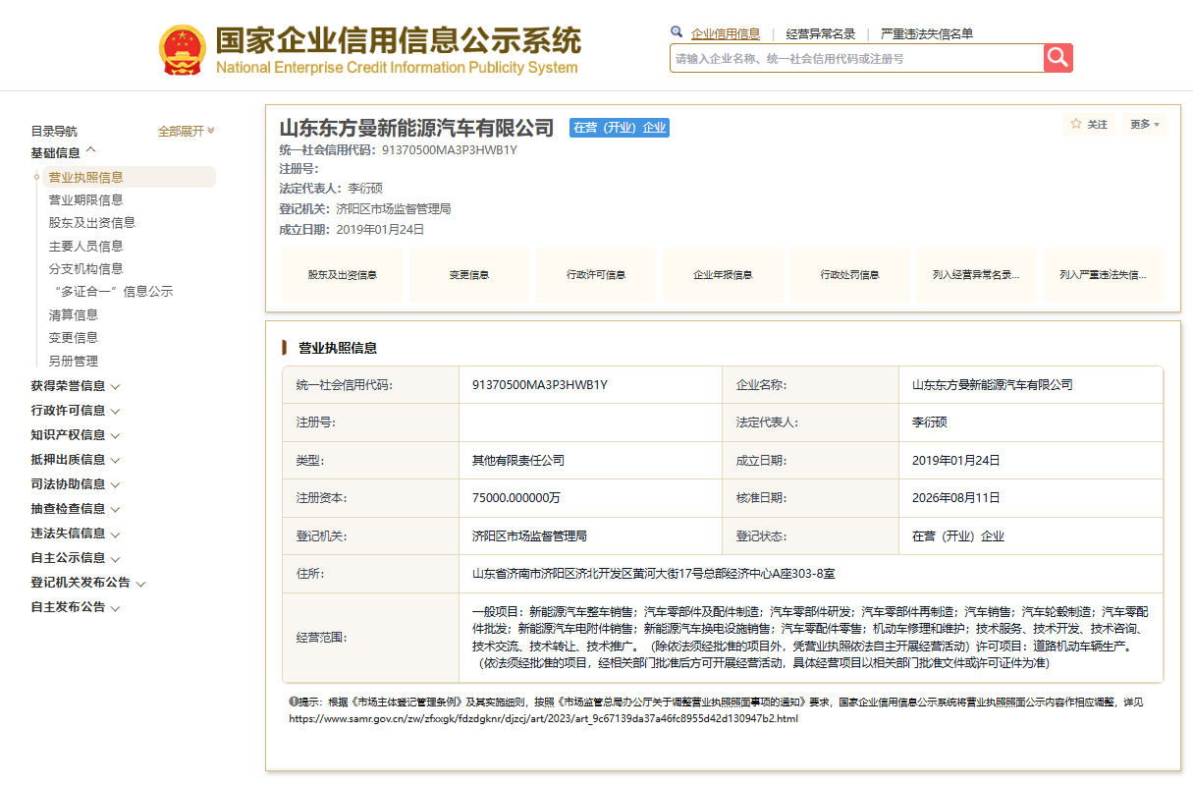Viewport: 1193px width, 788px height.
Task: Select the 严重违法失信名单 search tab
Action: (x=927, y=33)
